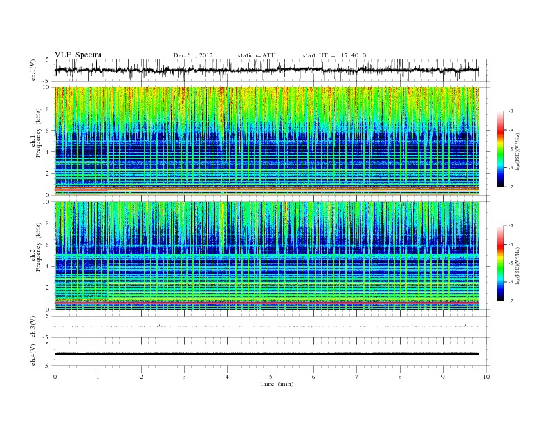Click time axis tick label '5'
548x423 pixels.
tap(271, 377)
